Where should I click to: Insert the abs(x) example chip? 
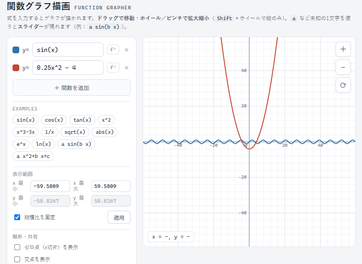[x=105, y=132]
